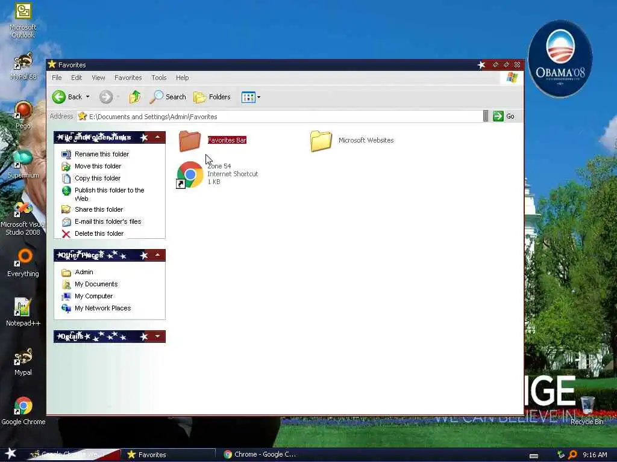Click Delete this folder

click(99, 233)
